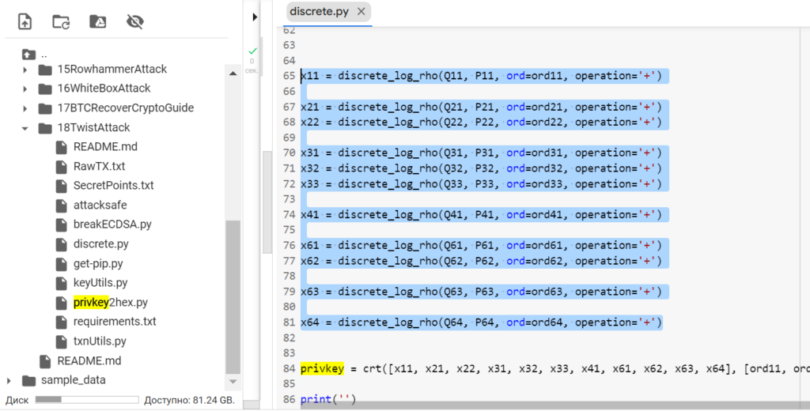This screenshot has width=810, height=411.
Task: Expand the 17BTCRecoverCryptoGuide folder
Action: coord(25,108)
